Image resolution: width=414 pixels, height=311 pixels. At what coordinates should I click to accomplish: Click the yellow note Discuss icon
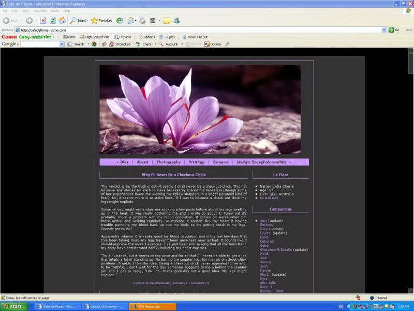(167, 20)
